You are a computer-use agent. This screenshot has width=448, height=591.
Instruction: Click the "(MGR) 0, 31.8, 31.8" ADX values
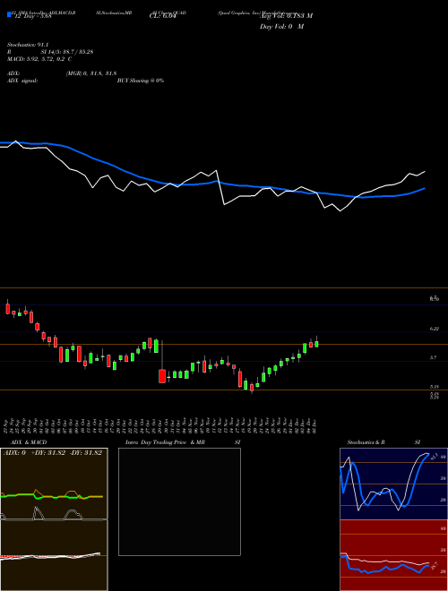[90, 73]
